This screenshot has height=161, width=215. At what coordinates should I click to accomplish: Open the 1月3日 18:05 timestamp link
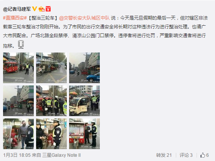pos(17,155)
